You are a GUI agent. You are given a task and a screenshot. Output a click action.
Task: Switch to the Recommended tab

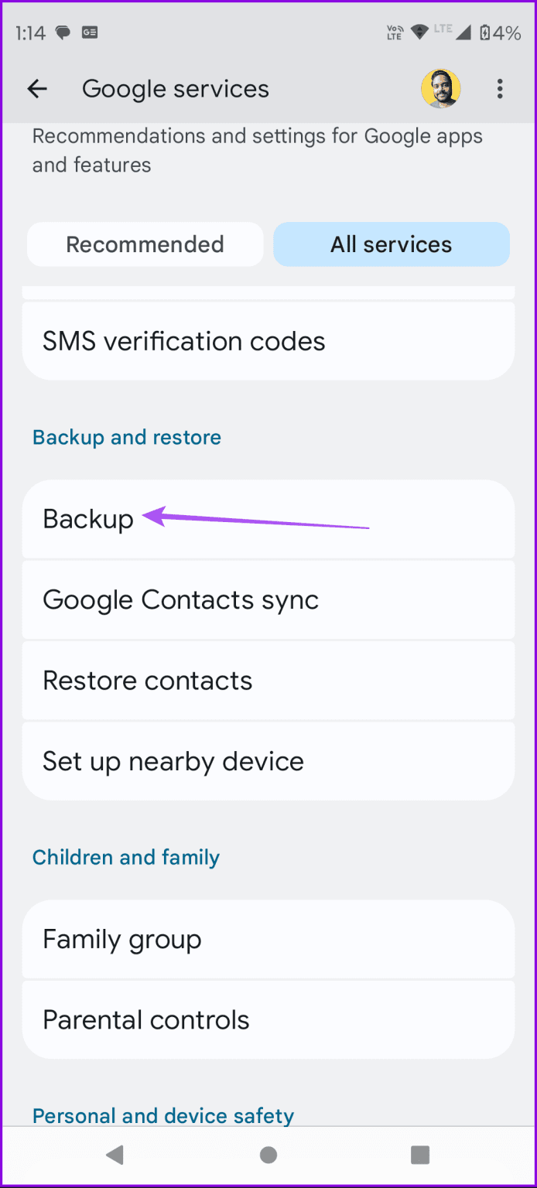coord(145,244)
